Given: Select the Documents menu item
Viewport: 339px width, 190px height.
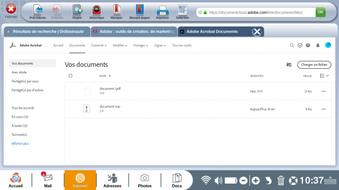Looking at the screenshot, I should click(x=77, y=45).
